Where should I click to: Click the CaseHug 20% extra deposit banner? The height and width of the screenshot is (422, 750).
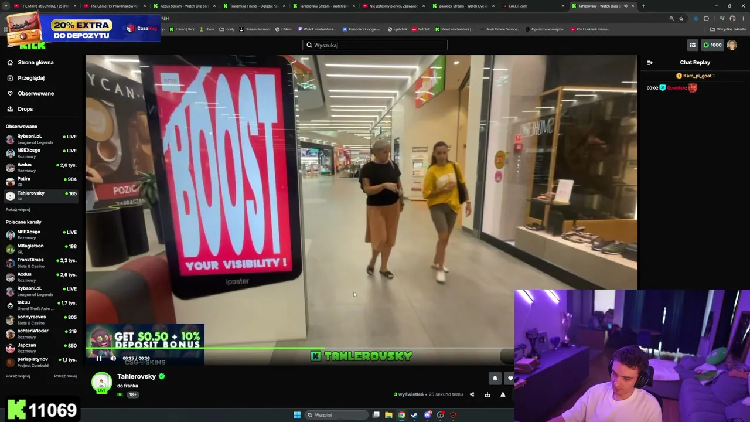pyautogui.click(x=83, y=27)
